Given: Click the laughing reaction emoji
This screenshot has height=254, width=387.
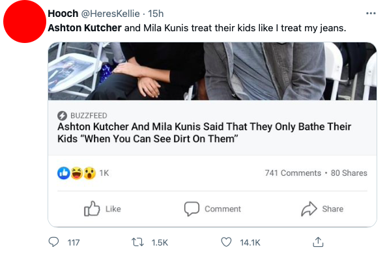Looking at the screenshot, I should click(77, 173).
